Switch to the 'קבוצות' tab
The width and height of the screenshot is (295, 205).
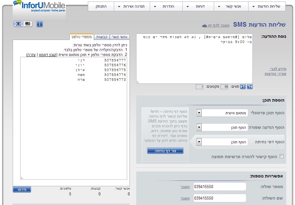(102, 37)
